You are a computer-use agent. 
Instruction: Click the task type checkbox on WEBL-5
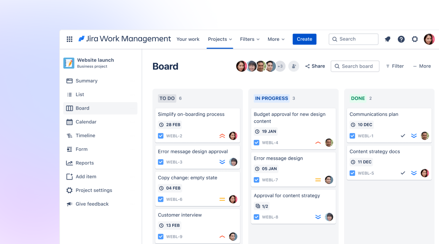pos(352,173)
